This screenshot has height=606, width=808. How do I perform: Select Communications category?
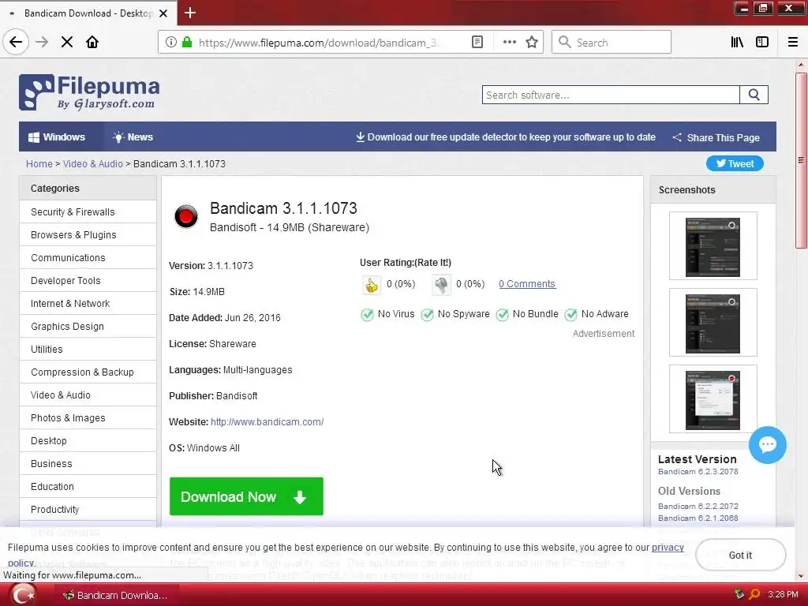[x=88, y=258]
